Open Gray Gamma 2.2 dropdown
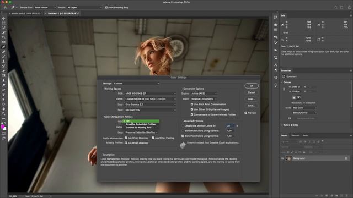This screenshot has height=198, width=353. point(151,105)
